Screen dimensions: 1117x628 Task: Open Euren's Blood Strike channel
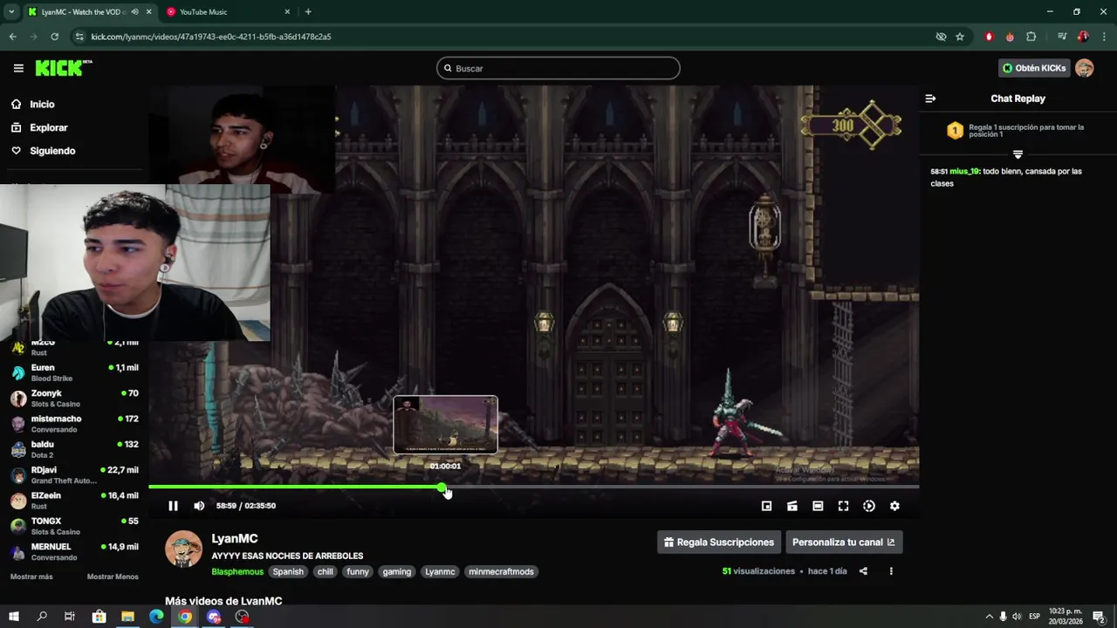coord(74,372)
